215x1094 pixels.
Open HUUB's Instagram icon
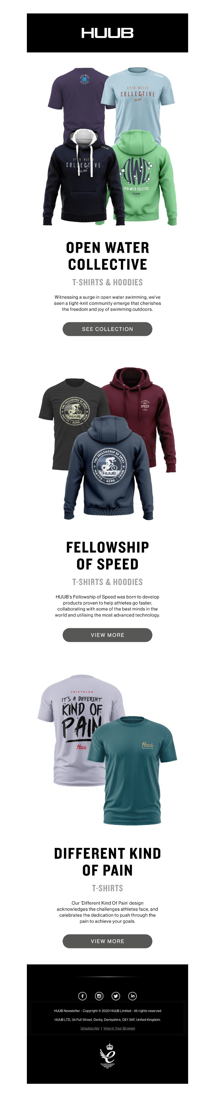tap(99, 996)
